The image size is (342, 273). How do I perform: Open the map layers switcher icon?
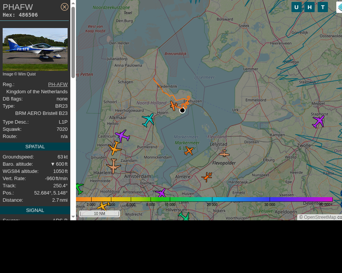coord(340,7)
